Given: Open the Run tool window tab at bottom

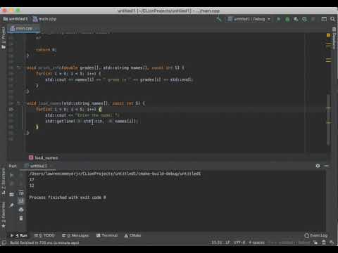Looking at the screenshot, I should [x=19, y=235].
